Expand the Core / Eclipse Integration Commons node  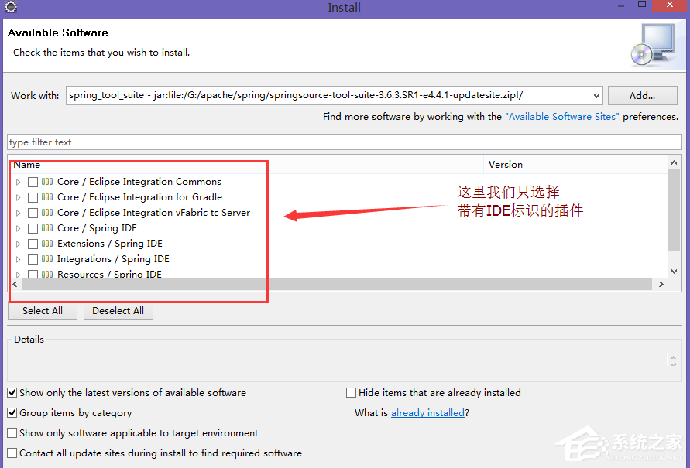(18, 181)
